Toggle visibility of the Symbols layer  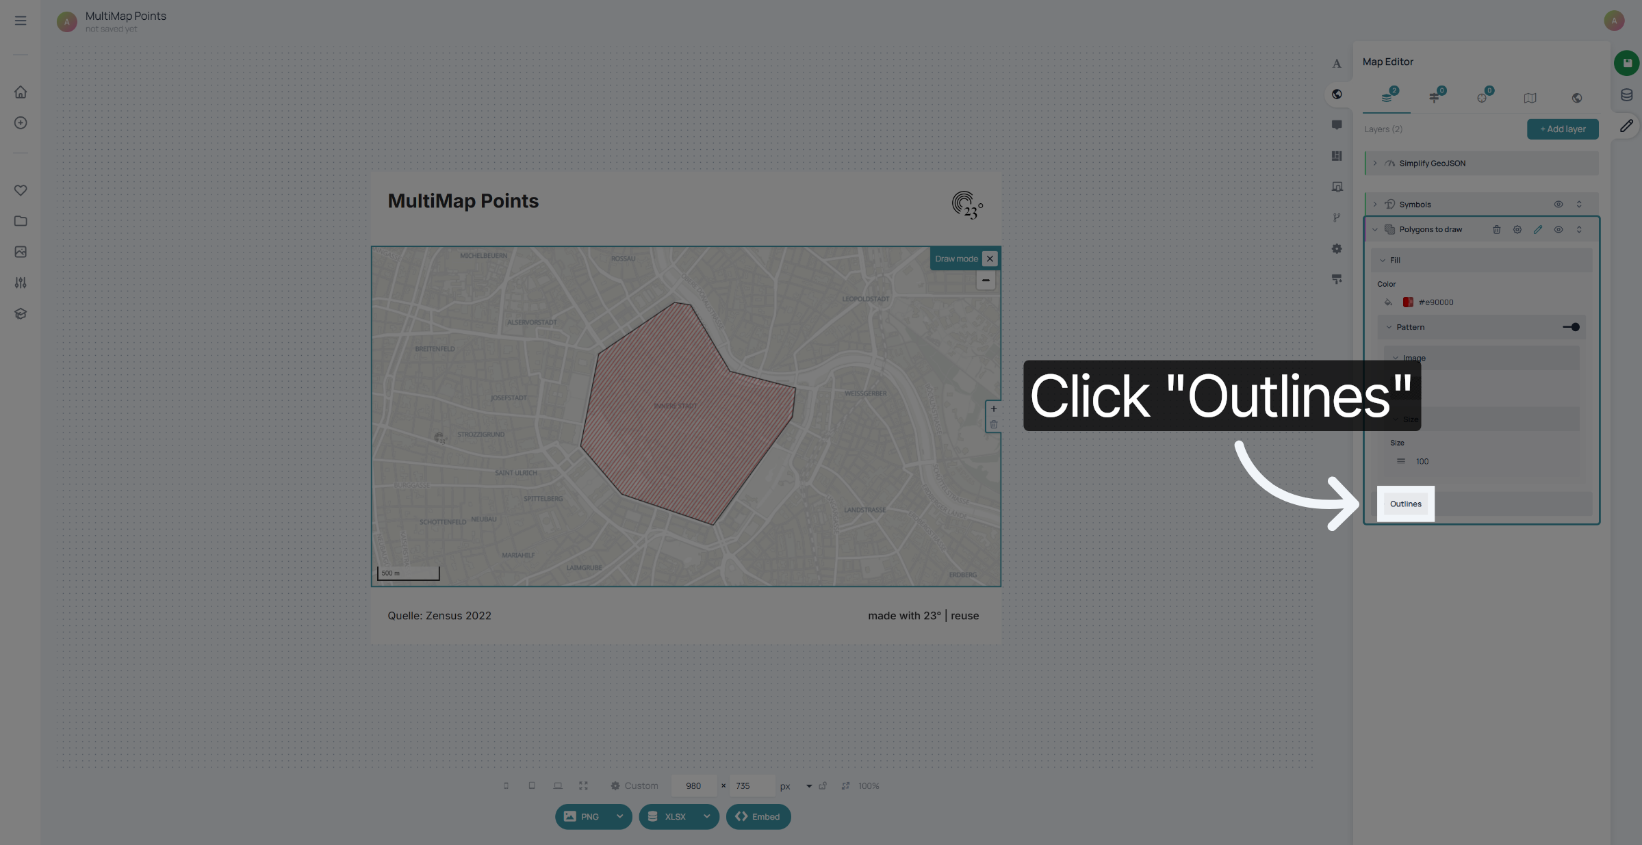[x=1558, y=205]
